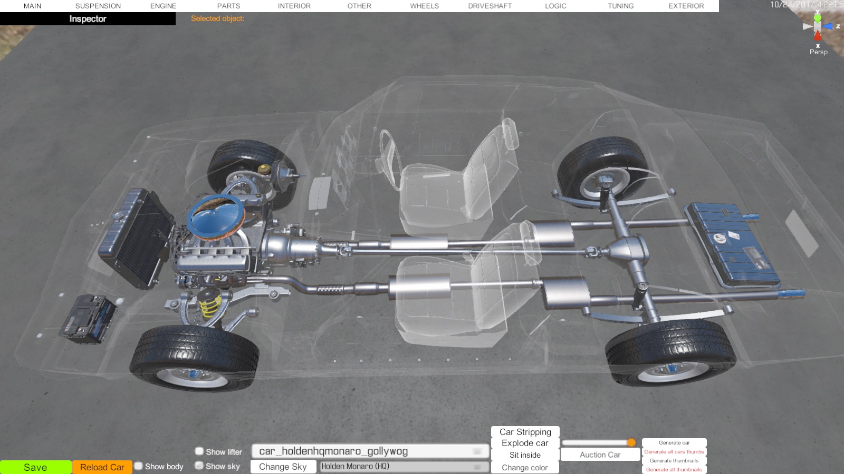Click the green Y axis gizmo cone

pyautogui.click(x=817, y=17)
